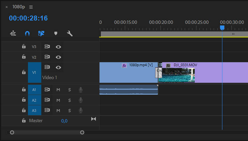Toggle sync lock on V3

pyautogui.click(x=47, y=47)
